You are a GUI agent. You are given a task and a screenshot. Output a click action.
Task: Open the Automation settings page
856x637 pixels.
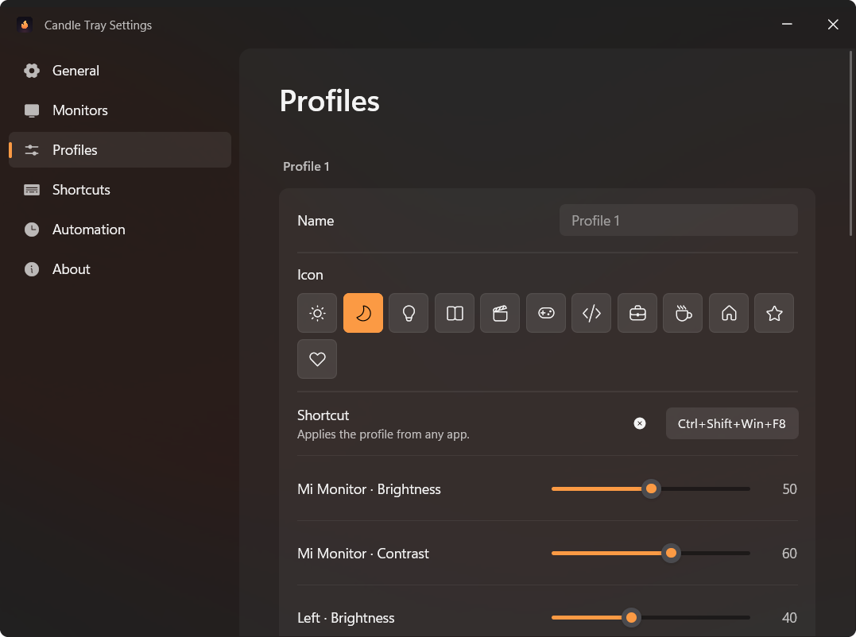point(120,230)
